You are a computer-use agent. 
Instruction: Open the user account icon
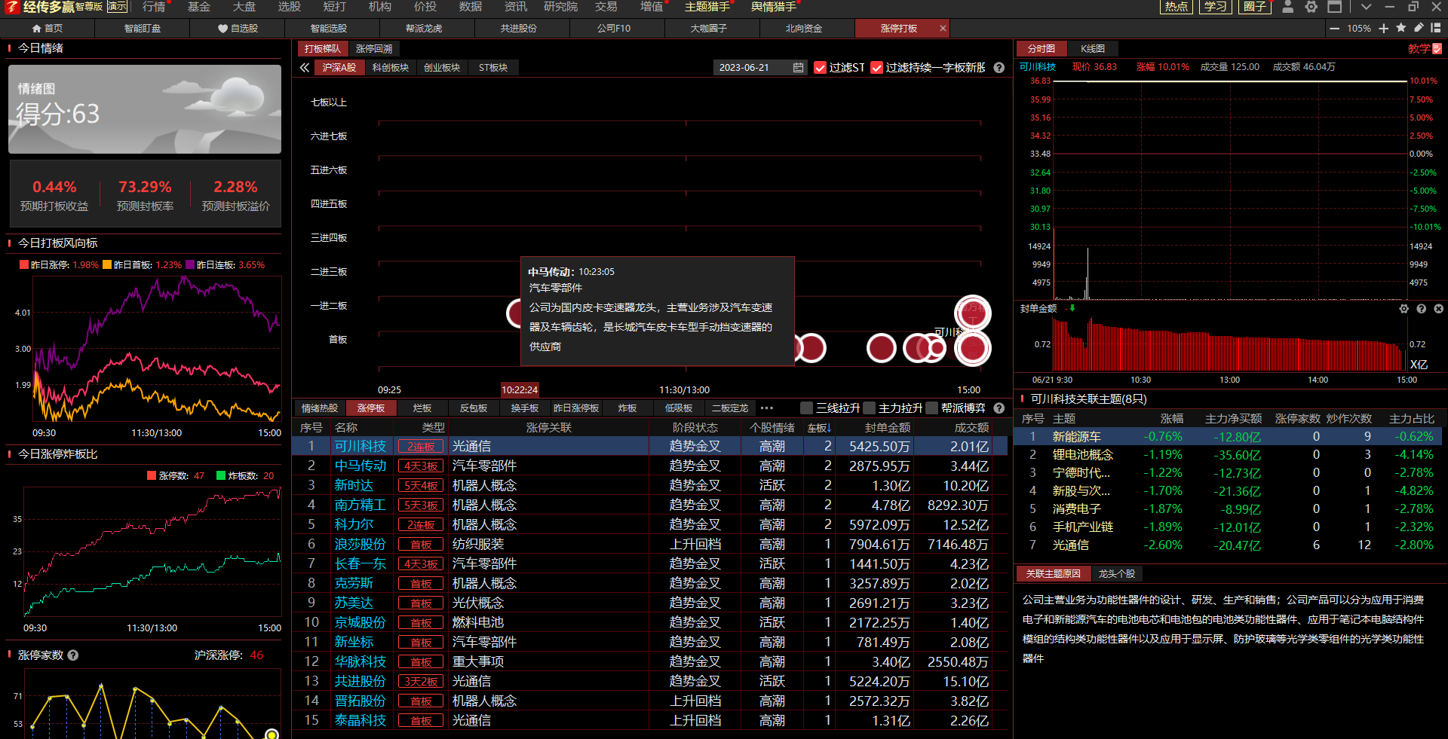[x=1288, y=7]
